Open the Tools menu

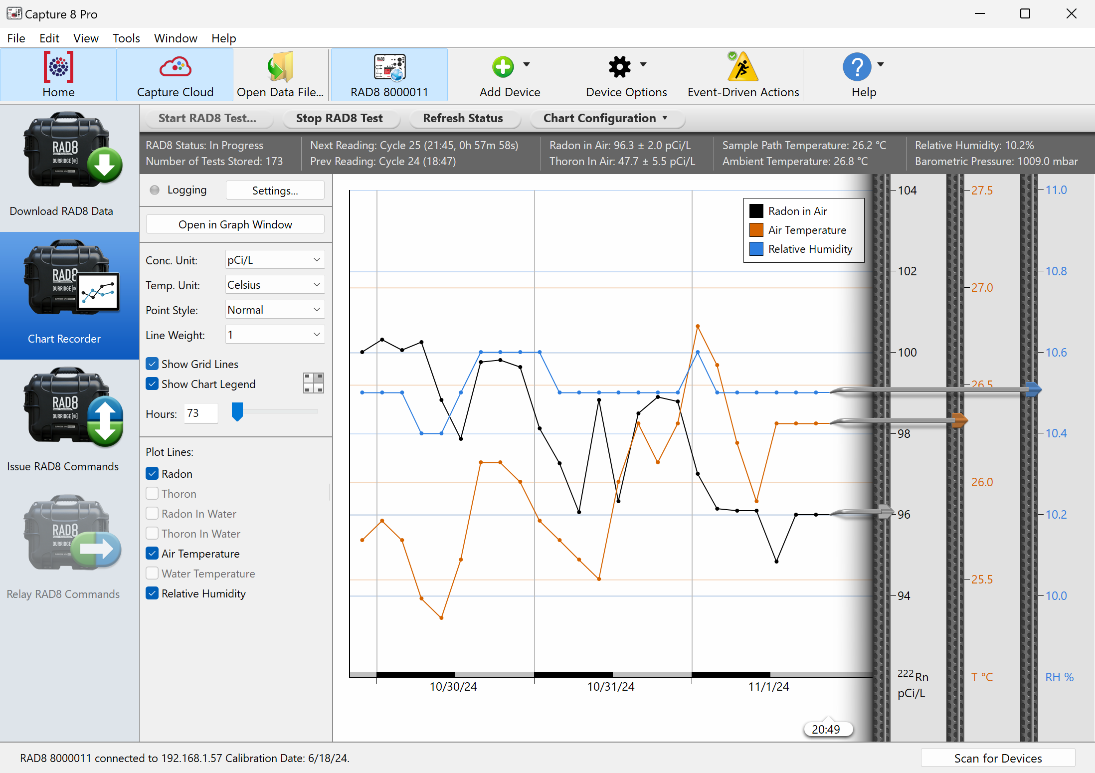126,38
